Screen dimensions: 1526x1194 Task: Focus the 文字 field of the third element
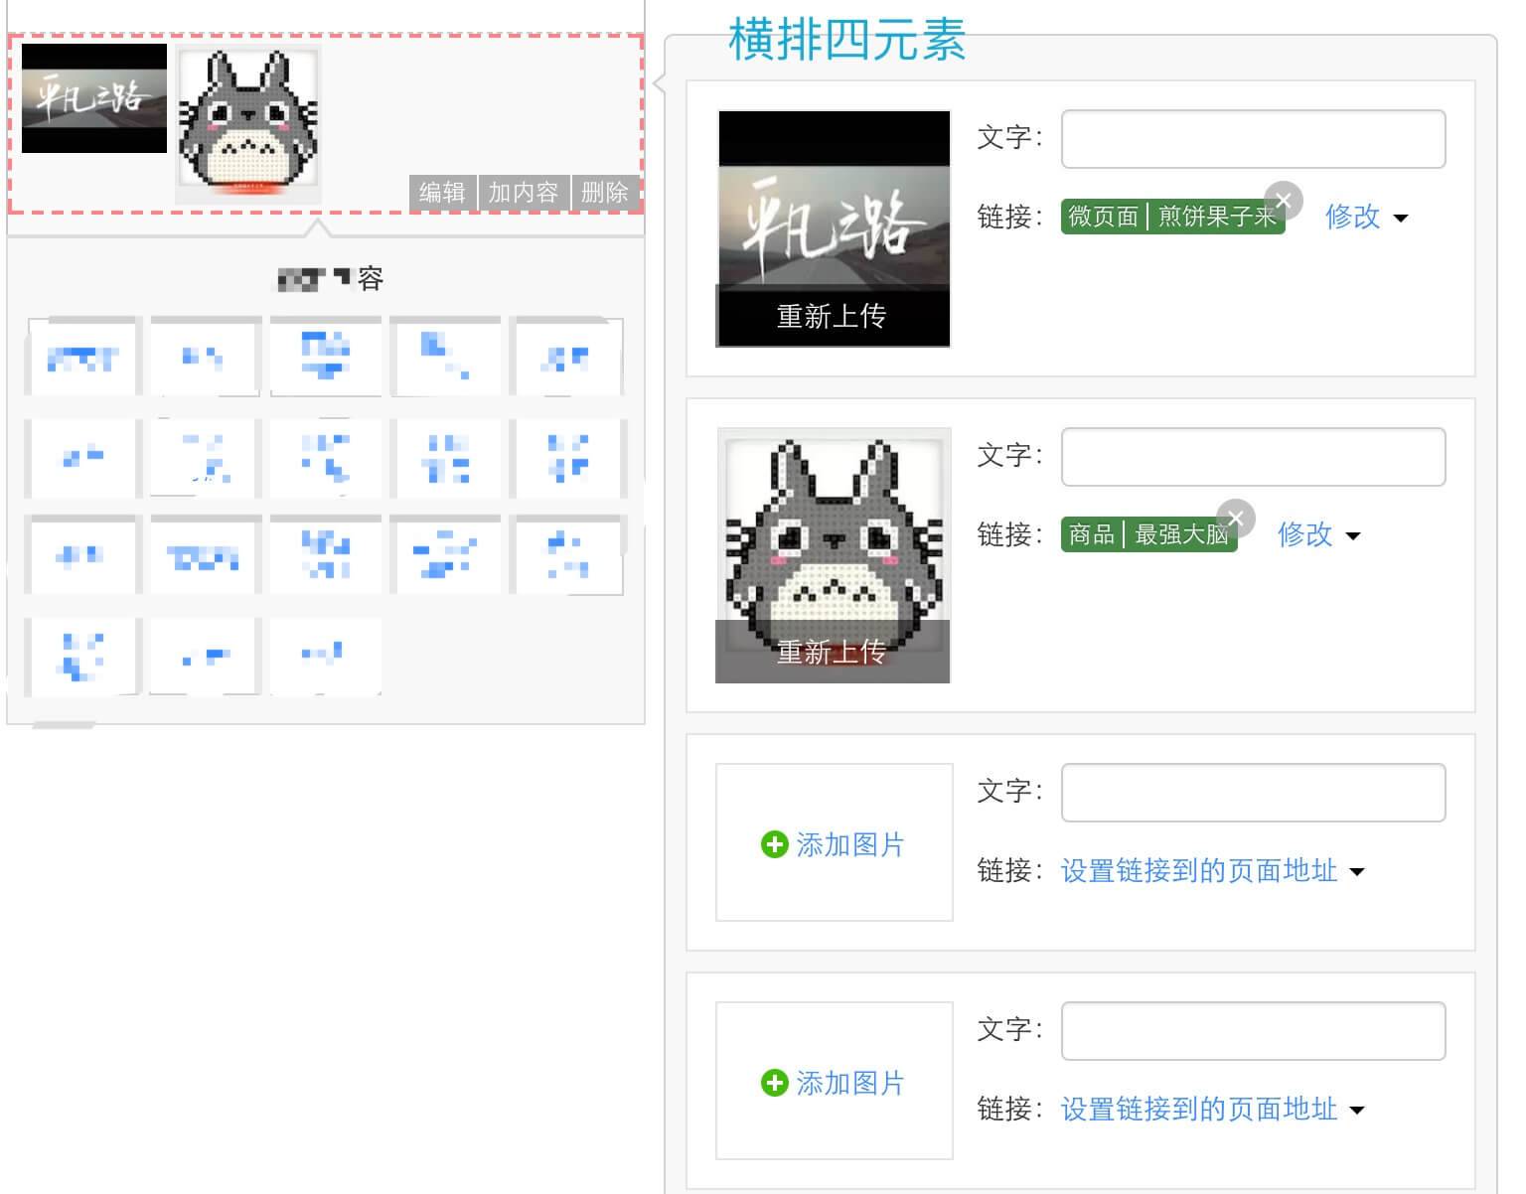click(x=1253, y=793)
